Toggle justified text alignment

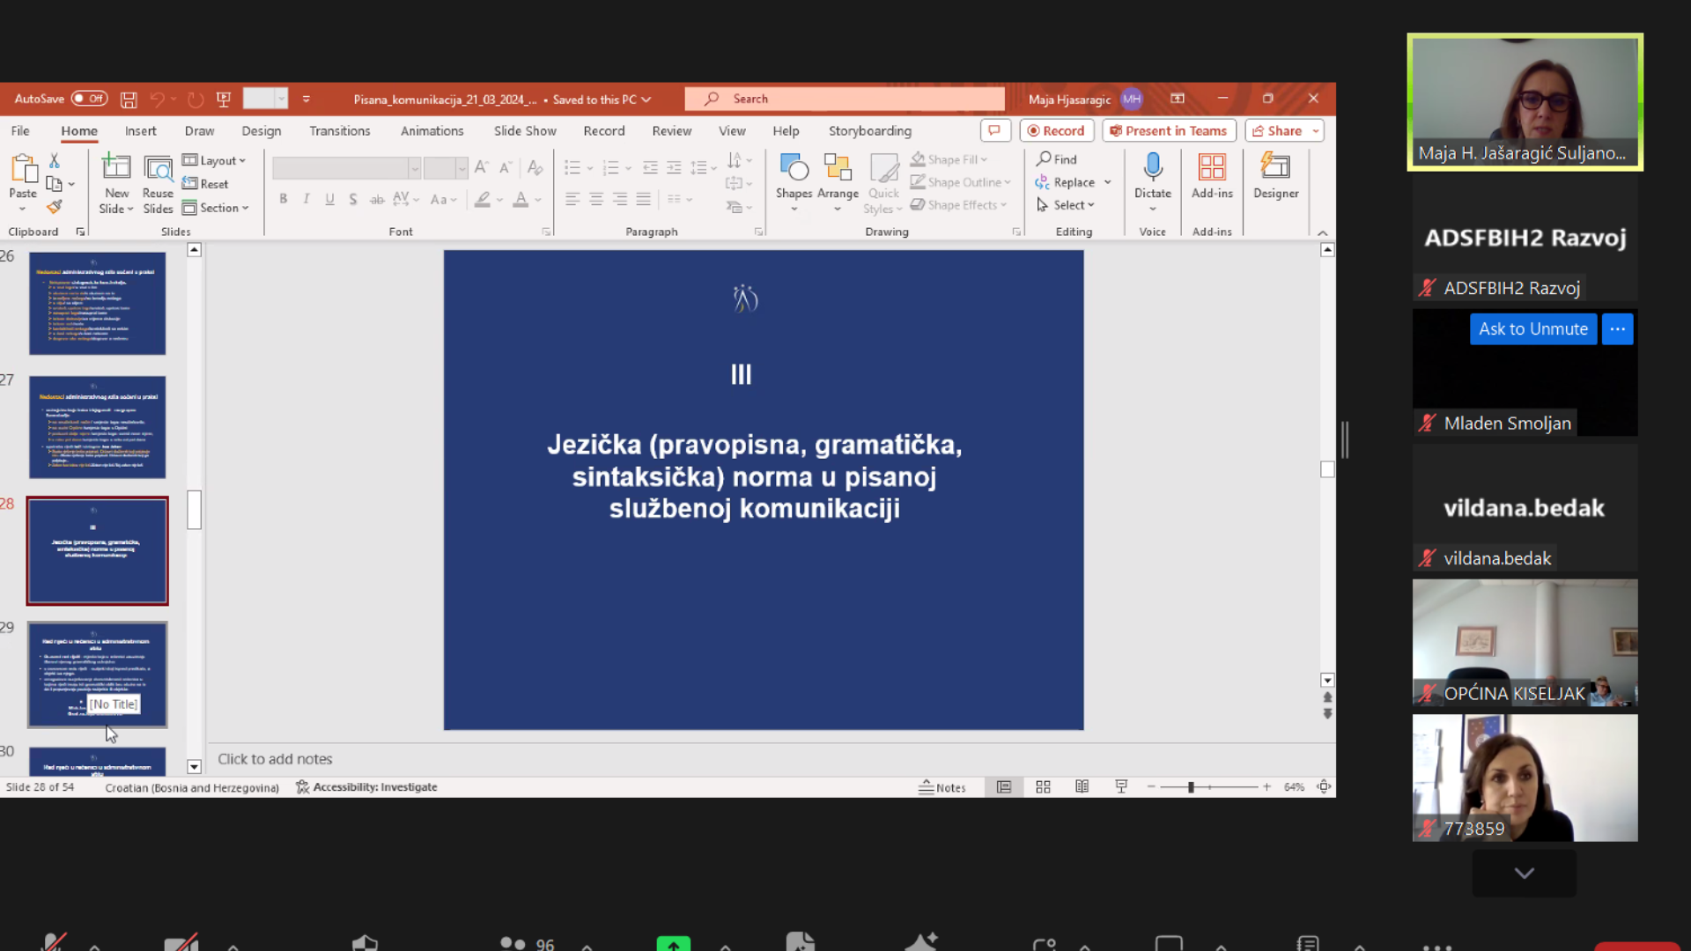tap(644, 199)
